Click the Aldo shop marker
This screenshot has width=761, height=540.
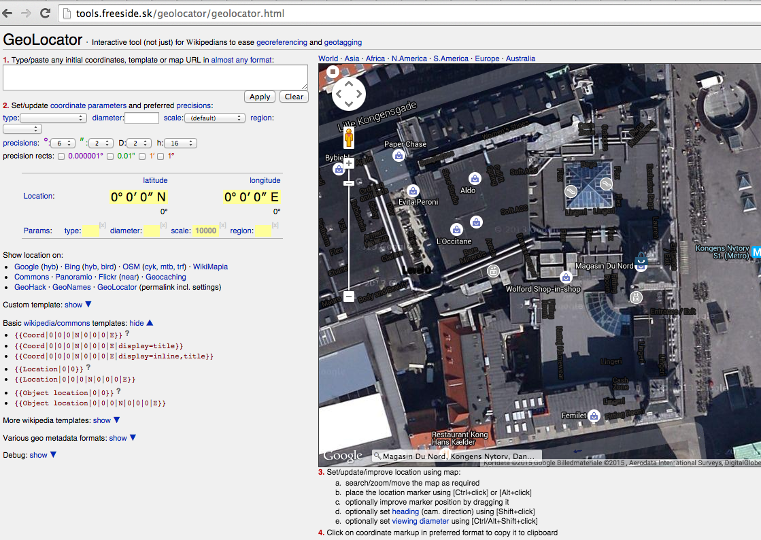(475, 179)
